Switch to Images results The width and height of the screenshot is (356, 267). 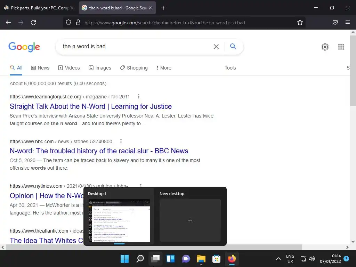pyautogui.click(x=100, y=68)
